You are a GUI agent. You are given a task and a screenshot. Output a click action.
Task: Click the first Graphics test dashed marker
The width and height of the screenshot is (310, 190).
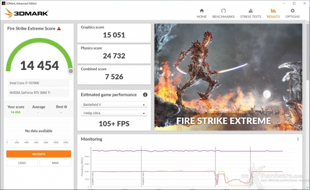[x=91, y=167]
